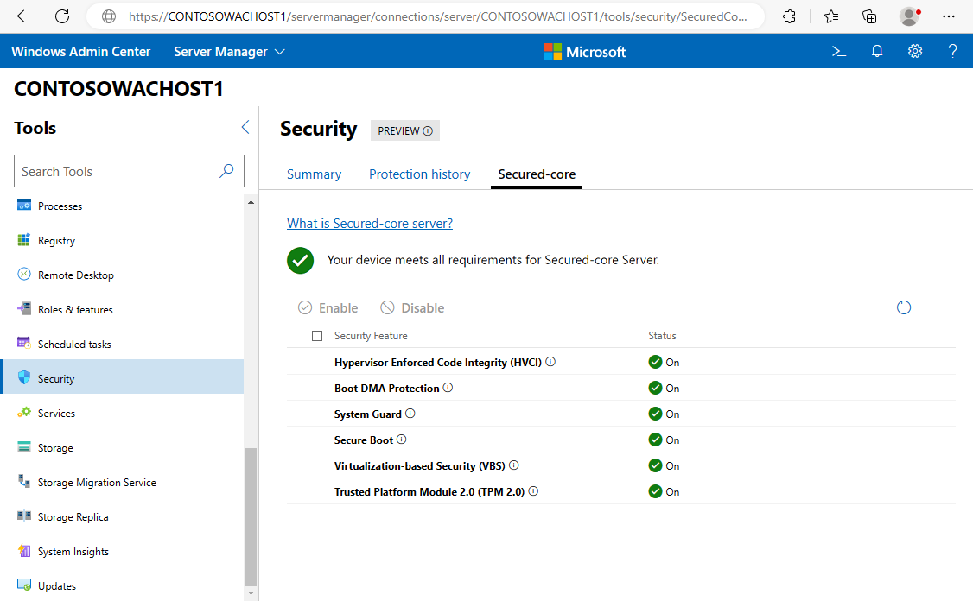Open the Protection history tab

click(x=419, y=174)
